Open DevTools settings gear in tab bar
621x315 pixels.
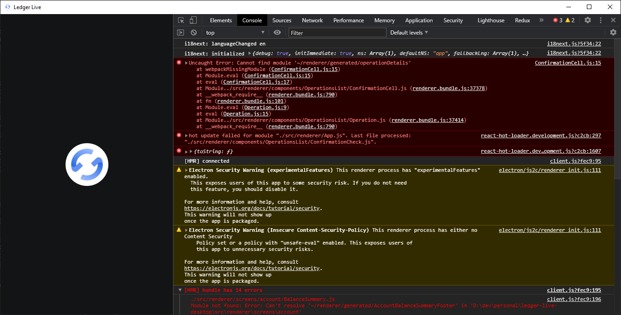pos(588,20)
